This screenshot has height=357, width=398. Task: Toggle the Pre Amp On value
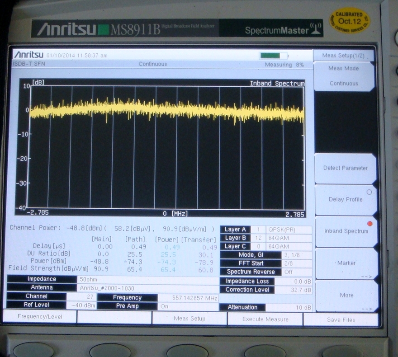point(188,306)
